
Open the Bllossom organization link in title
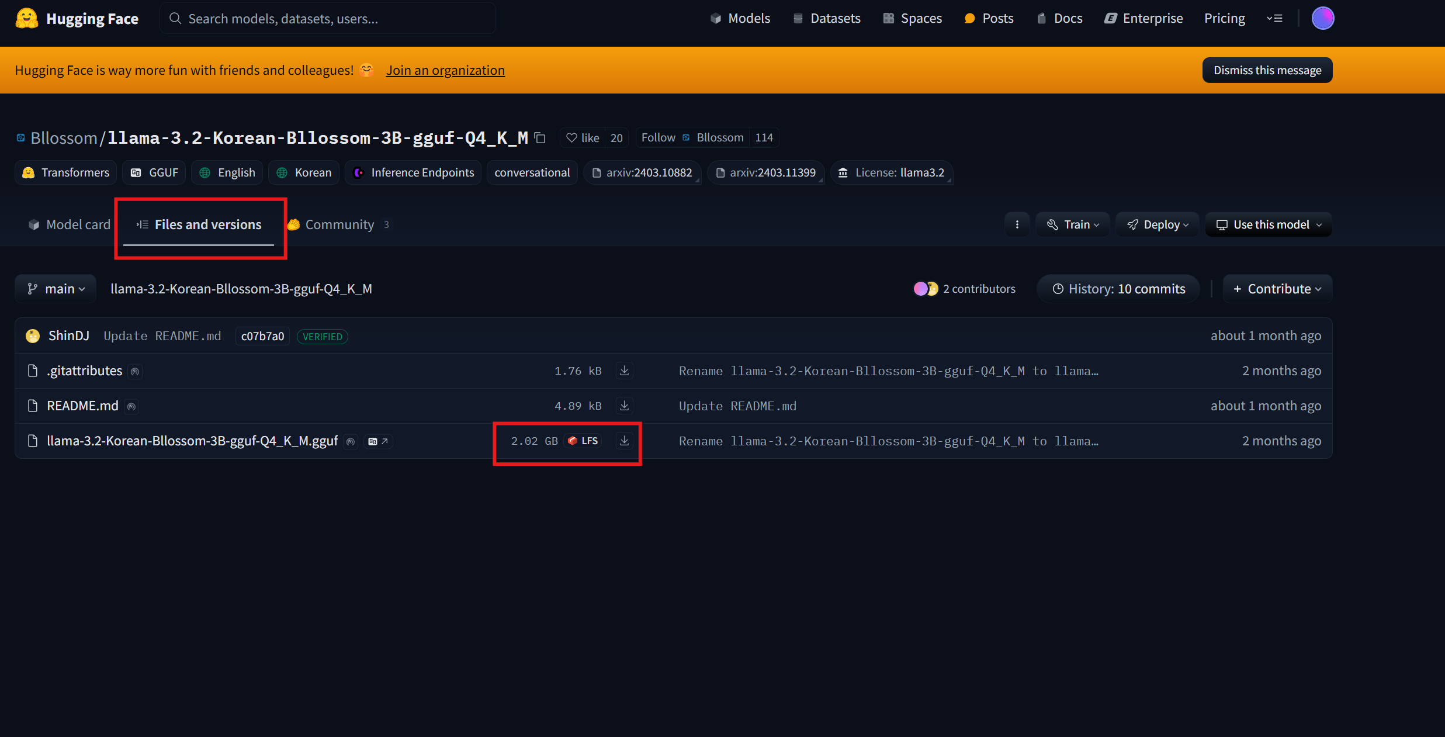click(64, 138)
